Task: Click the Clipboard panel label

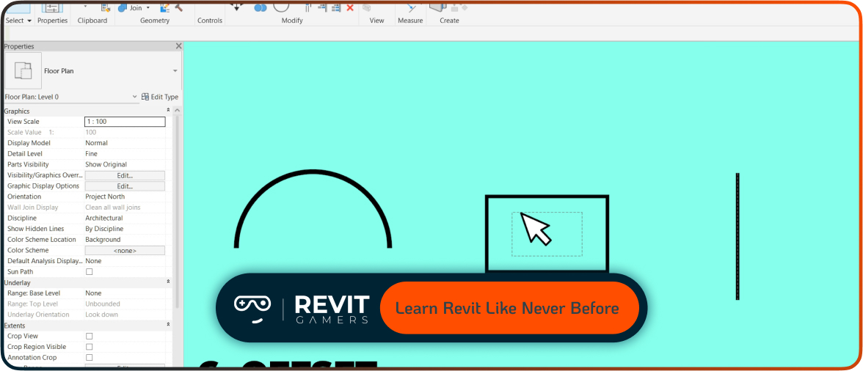Action: click(92, 21)
